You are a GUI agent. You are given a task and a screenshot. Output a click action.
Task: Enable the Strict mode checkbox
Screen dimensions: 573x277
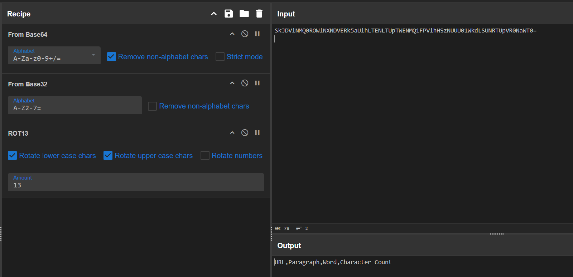coord(220,57)
